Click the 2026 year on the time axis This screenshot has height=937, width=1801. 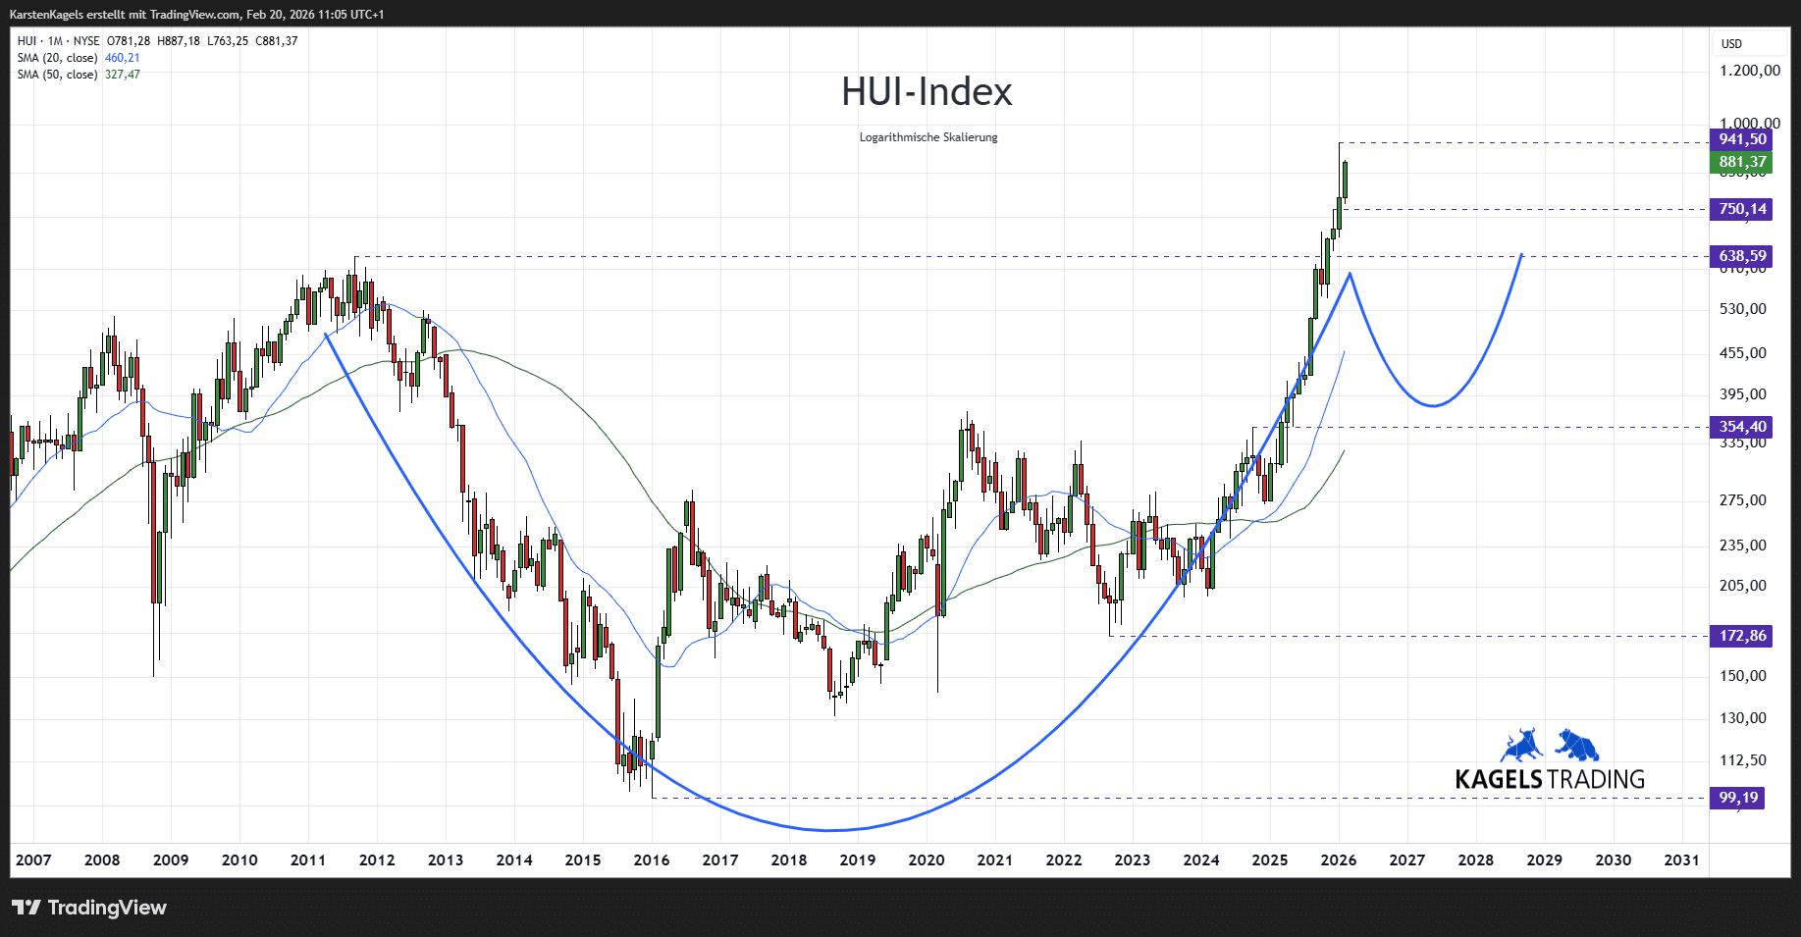click(1338, 859)
